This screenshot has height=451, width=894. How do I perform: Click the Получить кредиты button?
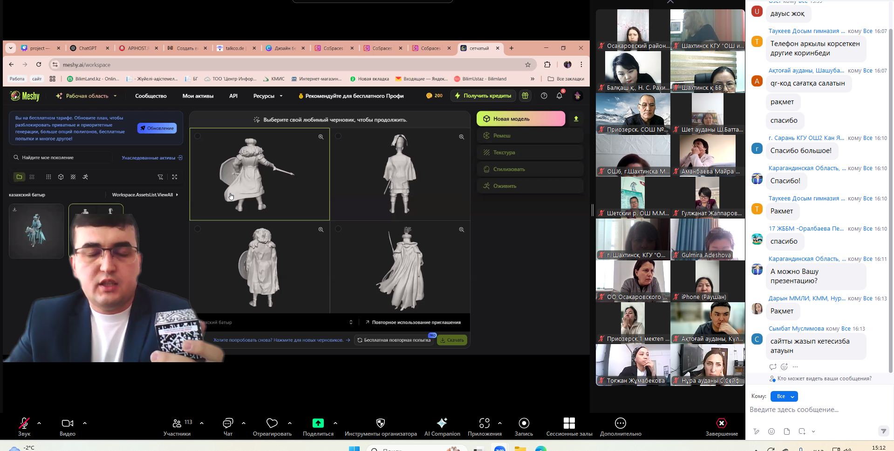point(483,96)
